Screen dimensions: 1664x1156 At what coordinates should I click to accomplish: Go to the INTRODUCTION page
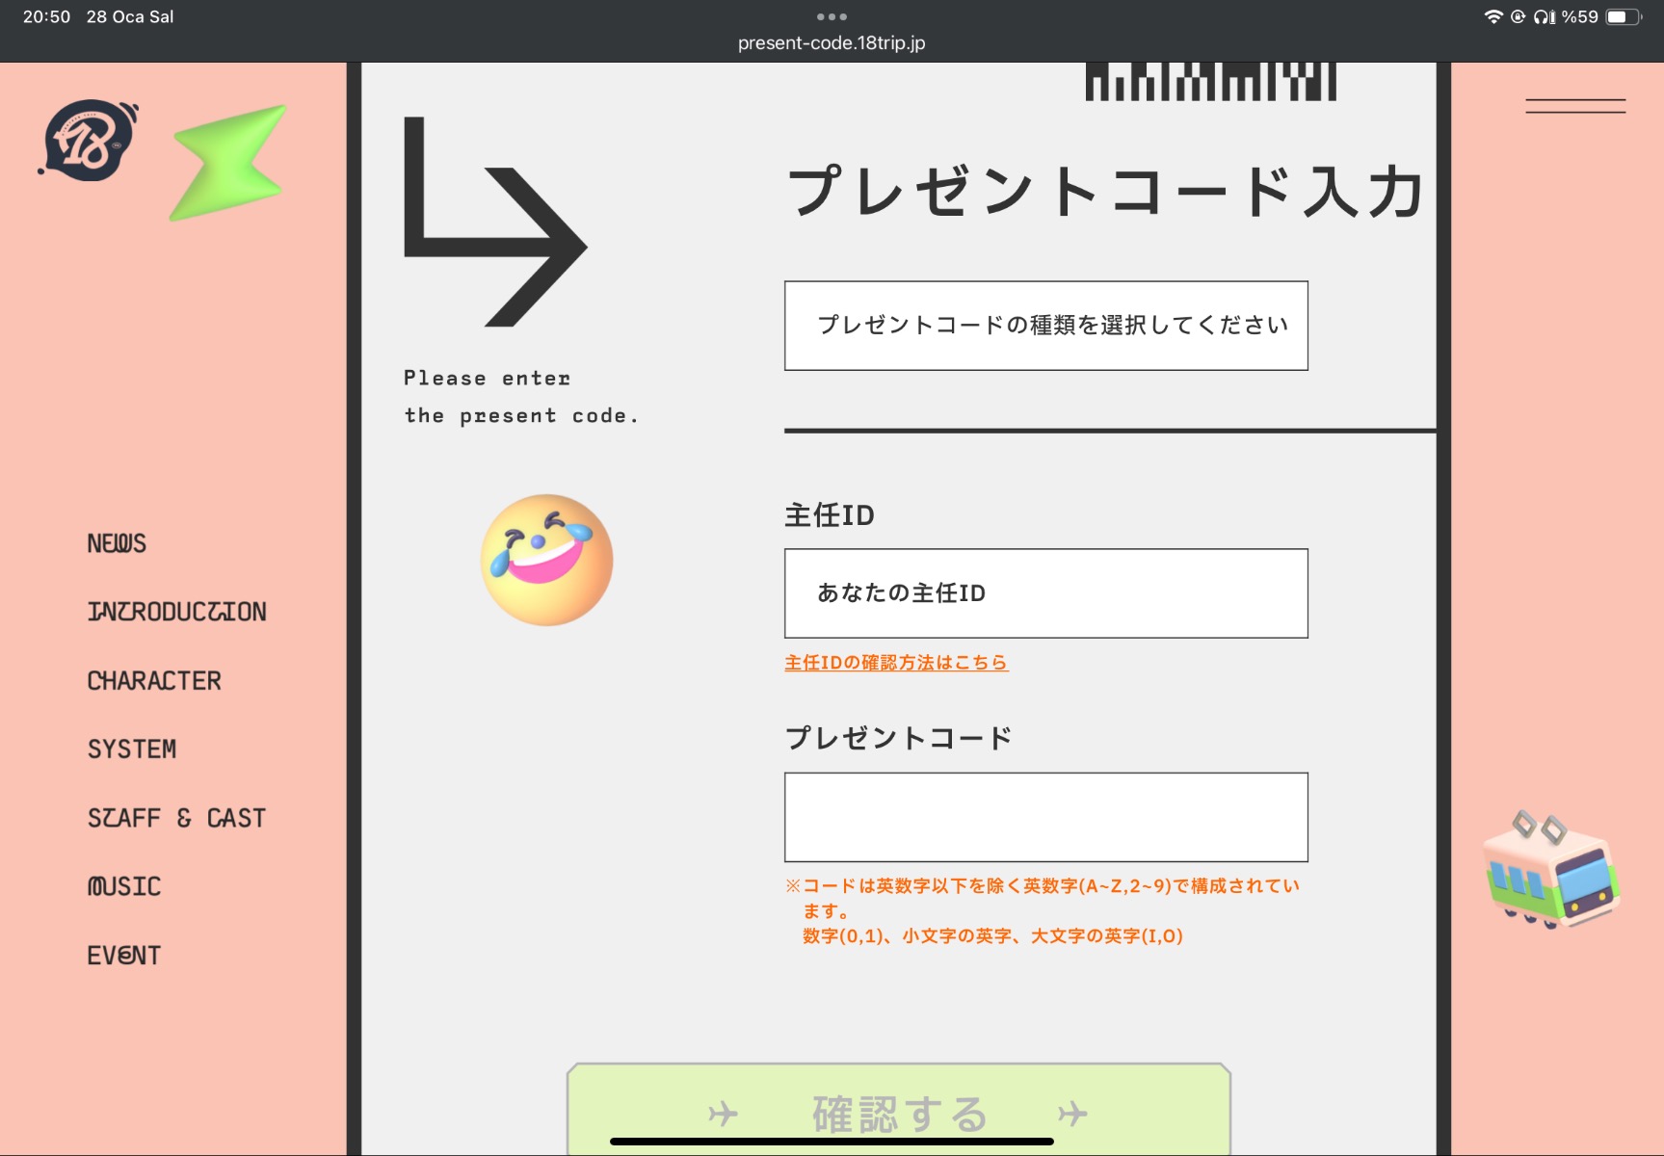(177, 612)
